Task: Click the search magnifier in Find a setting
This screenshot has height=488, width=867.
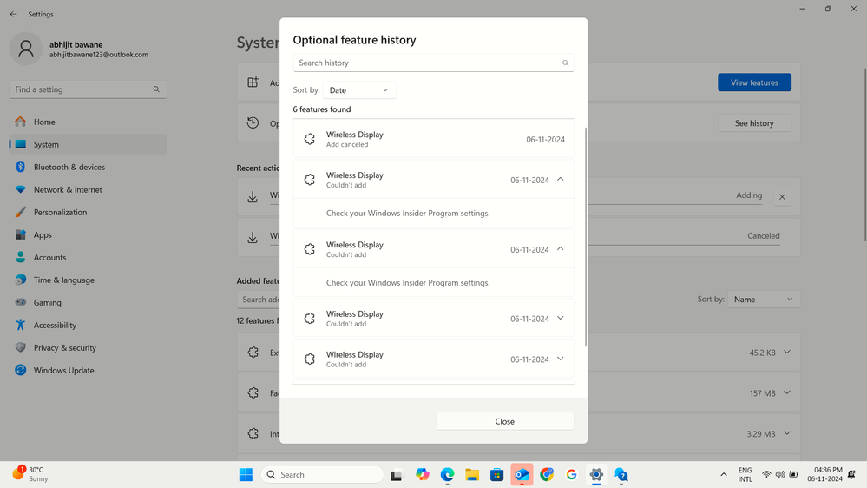Action: 156,89
